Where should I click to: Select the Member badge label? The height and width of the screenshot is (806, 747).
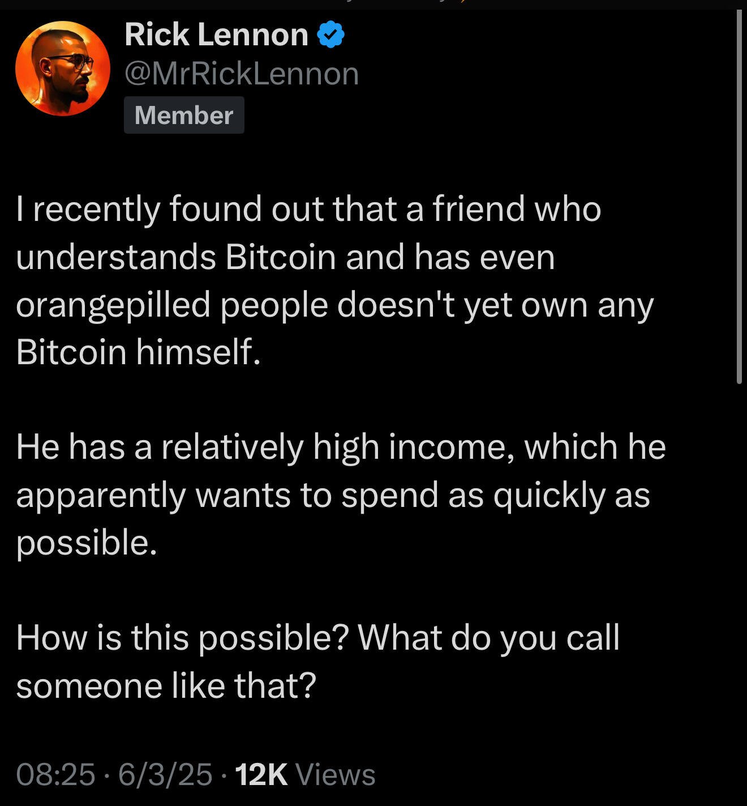coord(184,115)
